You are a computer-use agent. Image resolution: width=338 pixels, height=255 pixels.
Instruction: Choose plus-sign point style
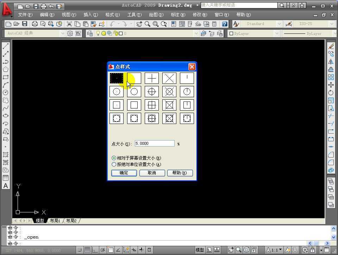(x=151, y=78)
